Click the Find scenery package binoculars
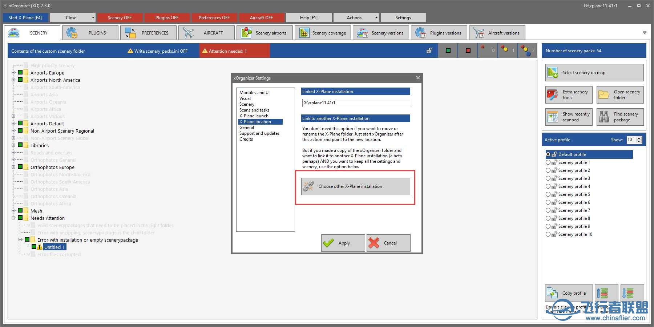Image resolution: width=654 pixels, height=327 pixels. pos(620,117)
